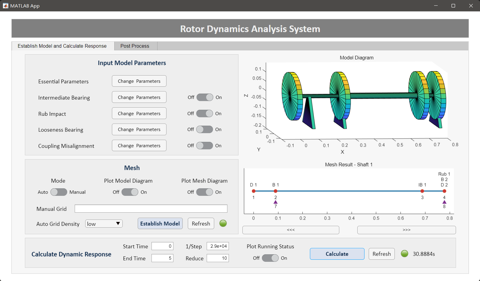Switch to the Post Process tab
The height and width of the screenshot is (281, 480).
point(135,46)
